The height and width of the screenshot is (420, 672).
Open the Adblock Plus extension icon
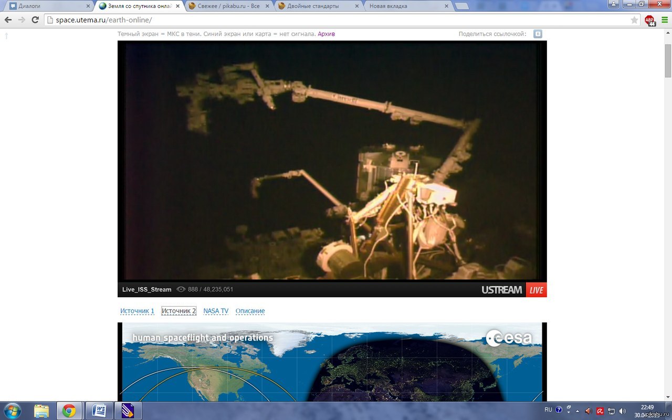[650, 20]
